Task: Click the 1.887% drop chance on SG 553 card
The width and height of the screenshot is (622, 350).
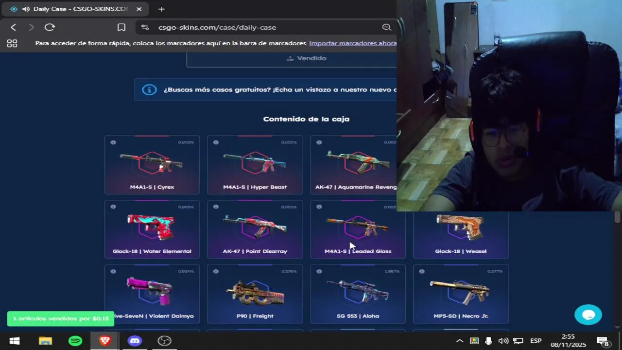Action: click(x=392, y=271)
